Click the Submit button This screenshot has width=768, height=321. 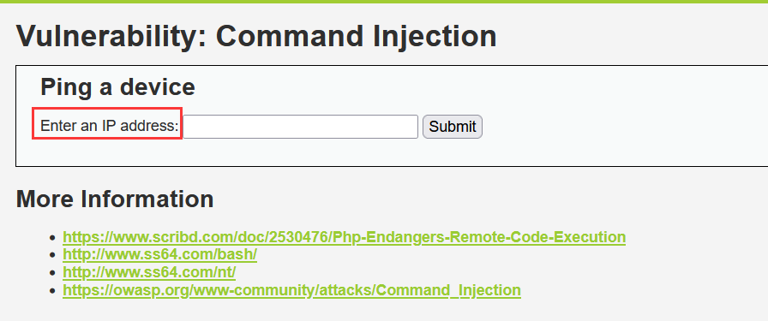coord(453,127)
